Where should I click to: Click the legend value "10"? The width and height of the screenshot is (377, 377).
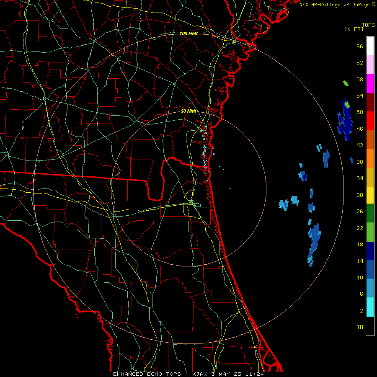pyautogui.click(x=360, y=278)
